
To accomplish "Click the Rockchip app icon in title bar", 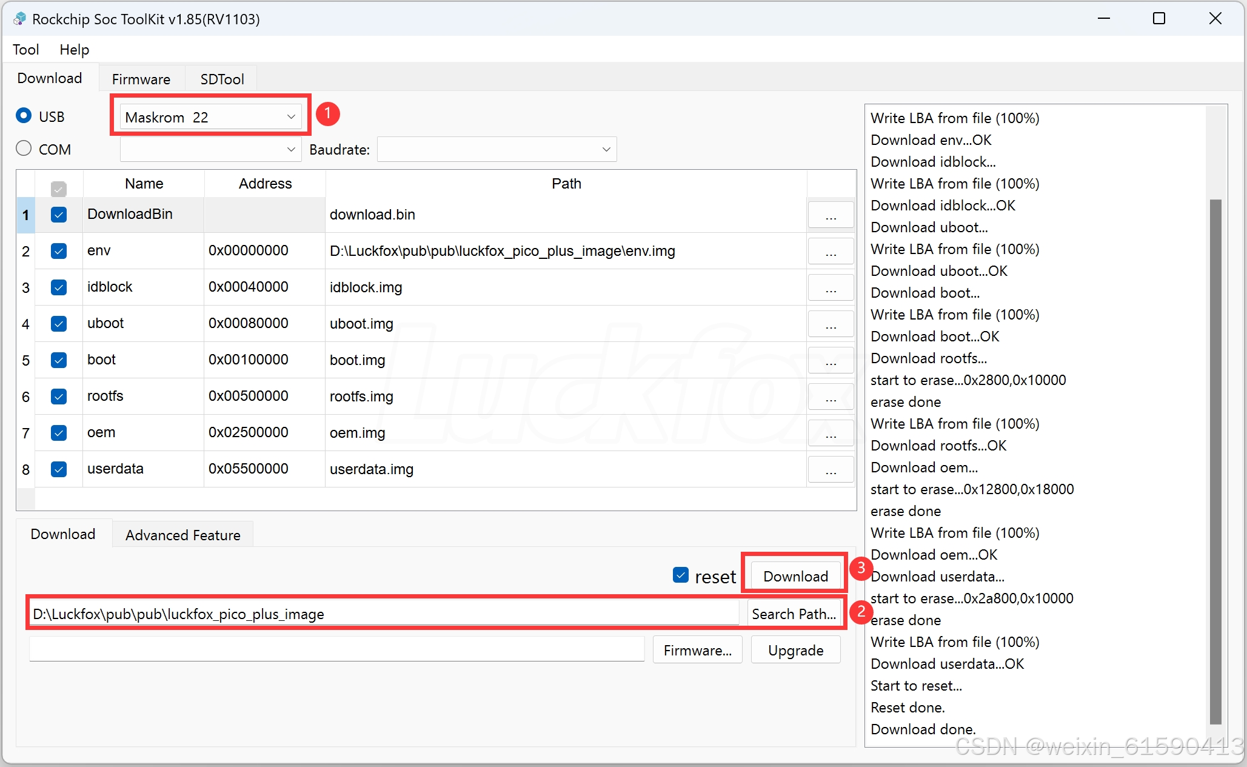I will point(19,19).
